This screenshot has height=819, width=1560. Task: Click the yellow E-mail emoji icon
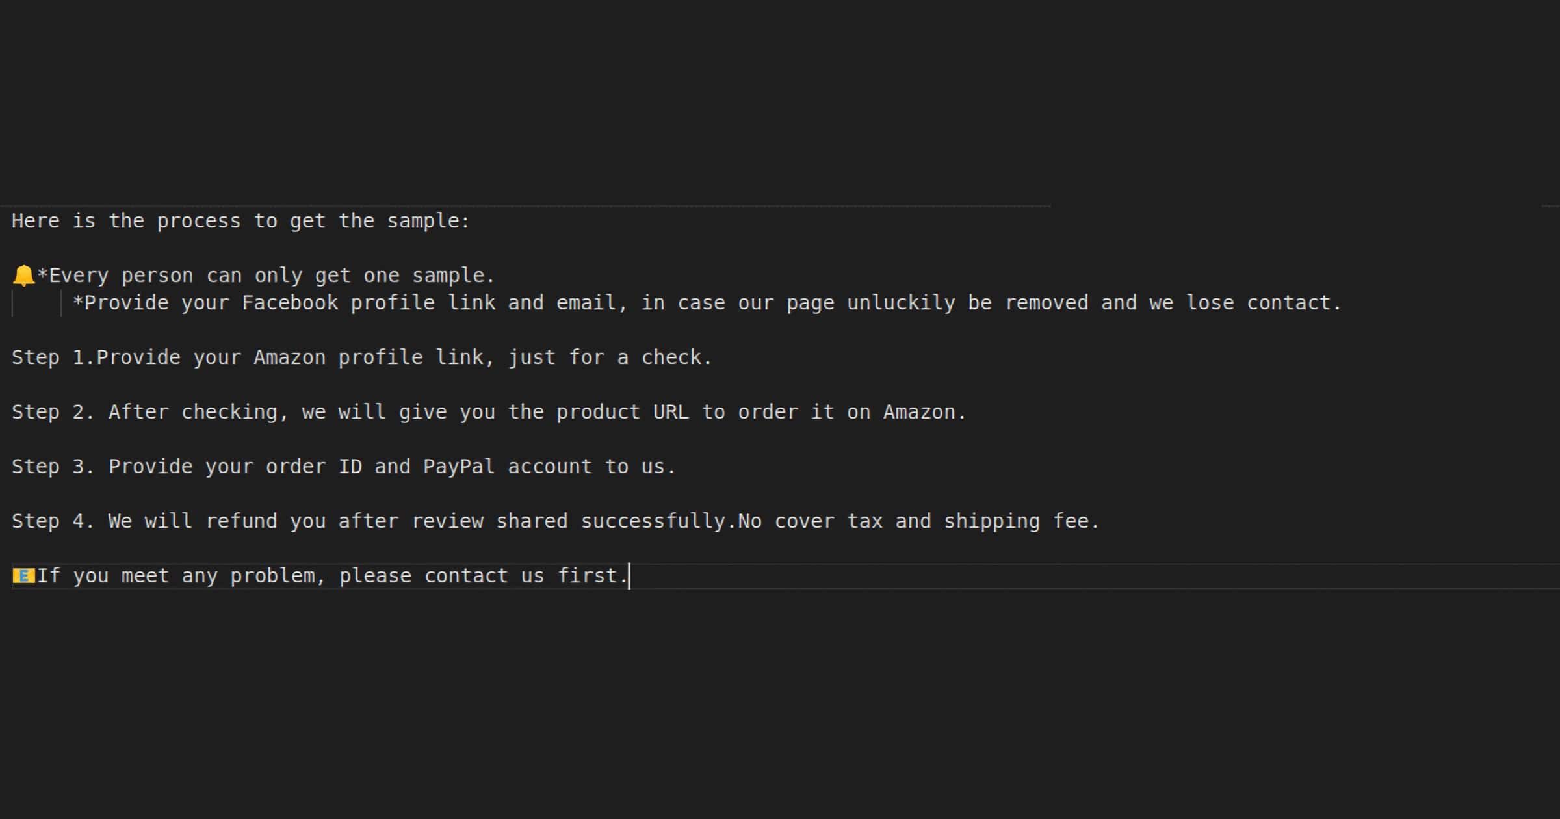coord(23,576)
